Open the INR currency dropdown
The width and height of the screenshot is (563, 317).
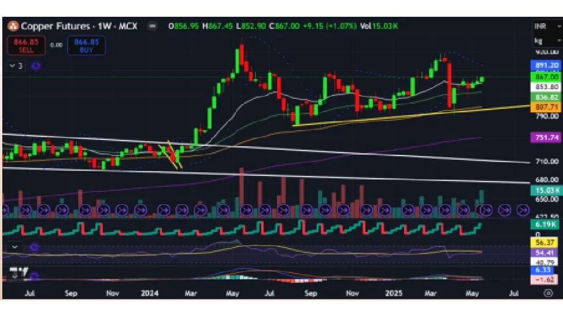546,26
